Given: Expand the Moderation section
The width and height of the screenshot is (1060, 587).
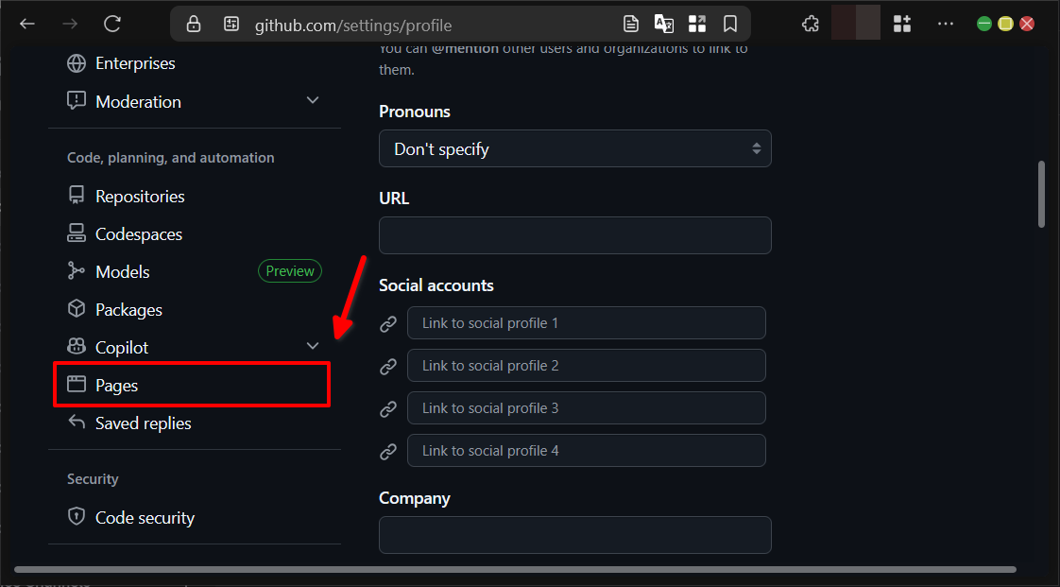Looking at the screenshot, I should click(x=312, y=99).
